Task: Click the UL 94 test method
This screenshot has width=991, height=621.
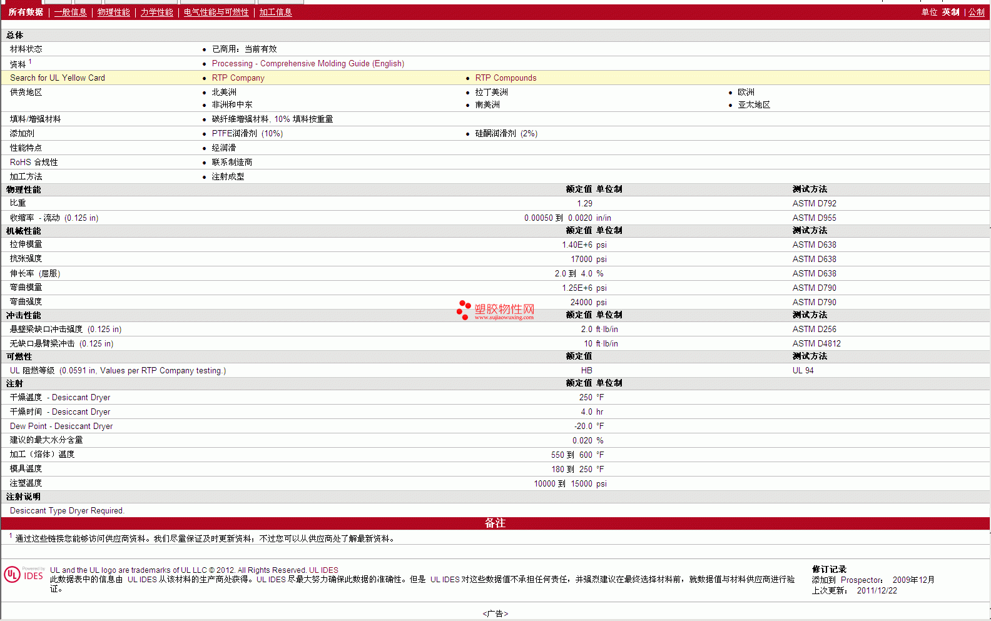Action: coord(803,370)
